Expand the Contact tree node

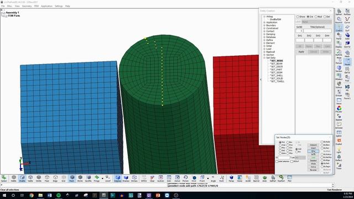point(264,31)
